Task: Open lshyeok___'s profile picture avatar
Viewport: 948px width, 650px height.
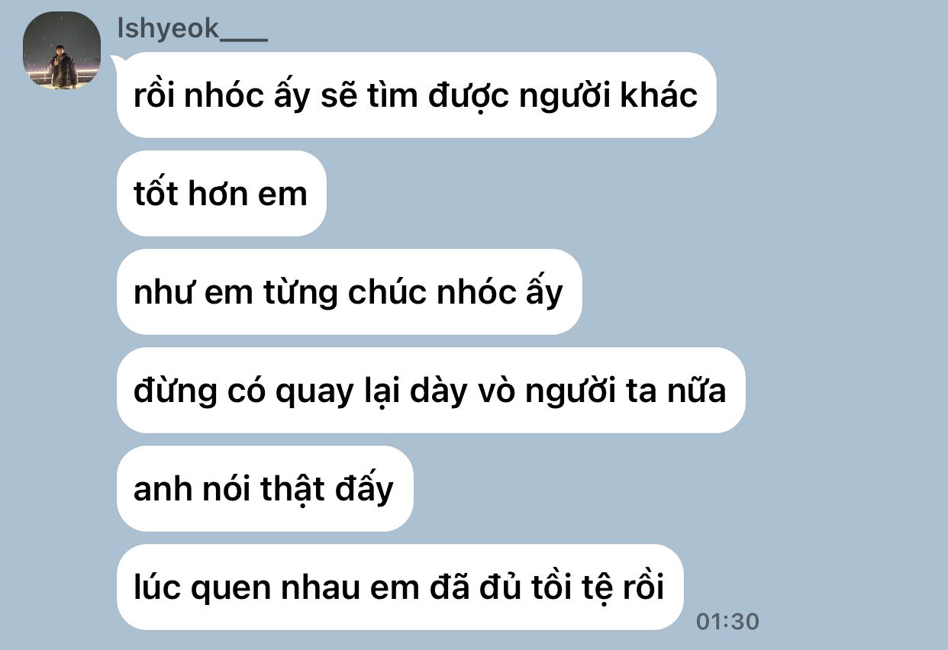Action: (x=63, y=50)
